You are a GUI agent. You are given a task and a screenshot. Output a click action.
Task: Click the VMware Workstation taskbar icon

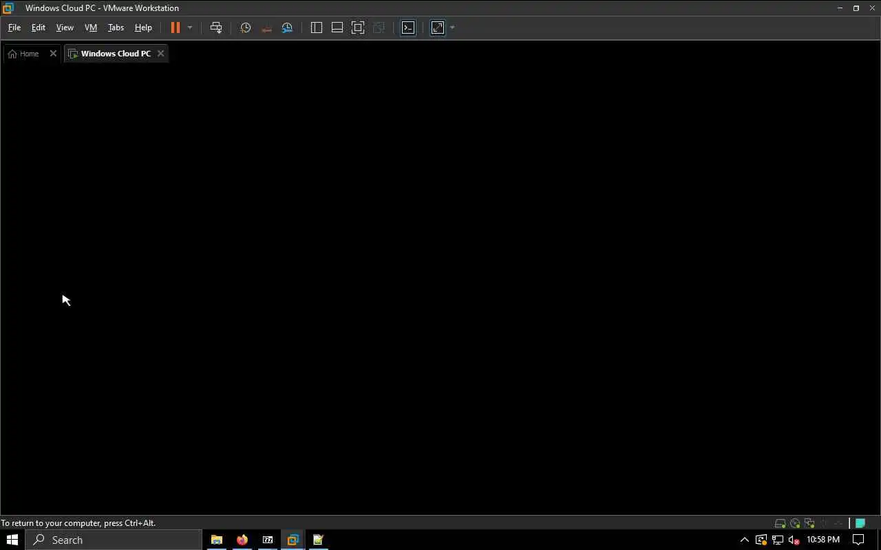coord(293,540)
